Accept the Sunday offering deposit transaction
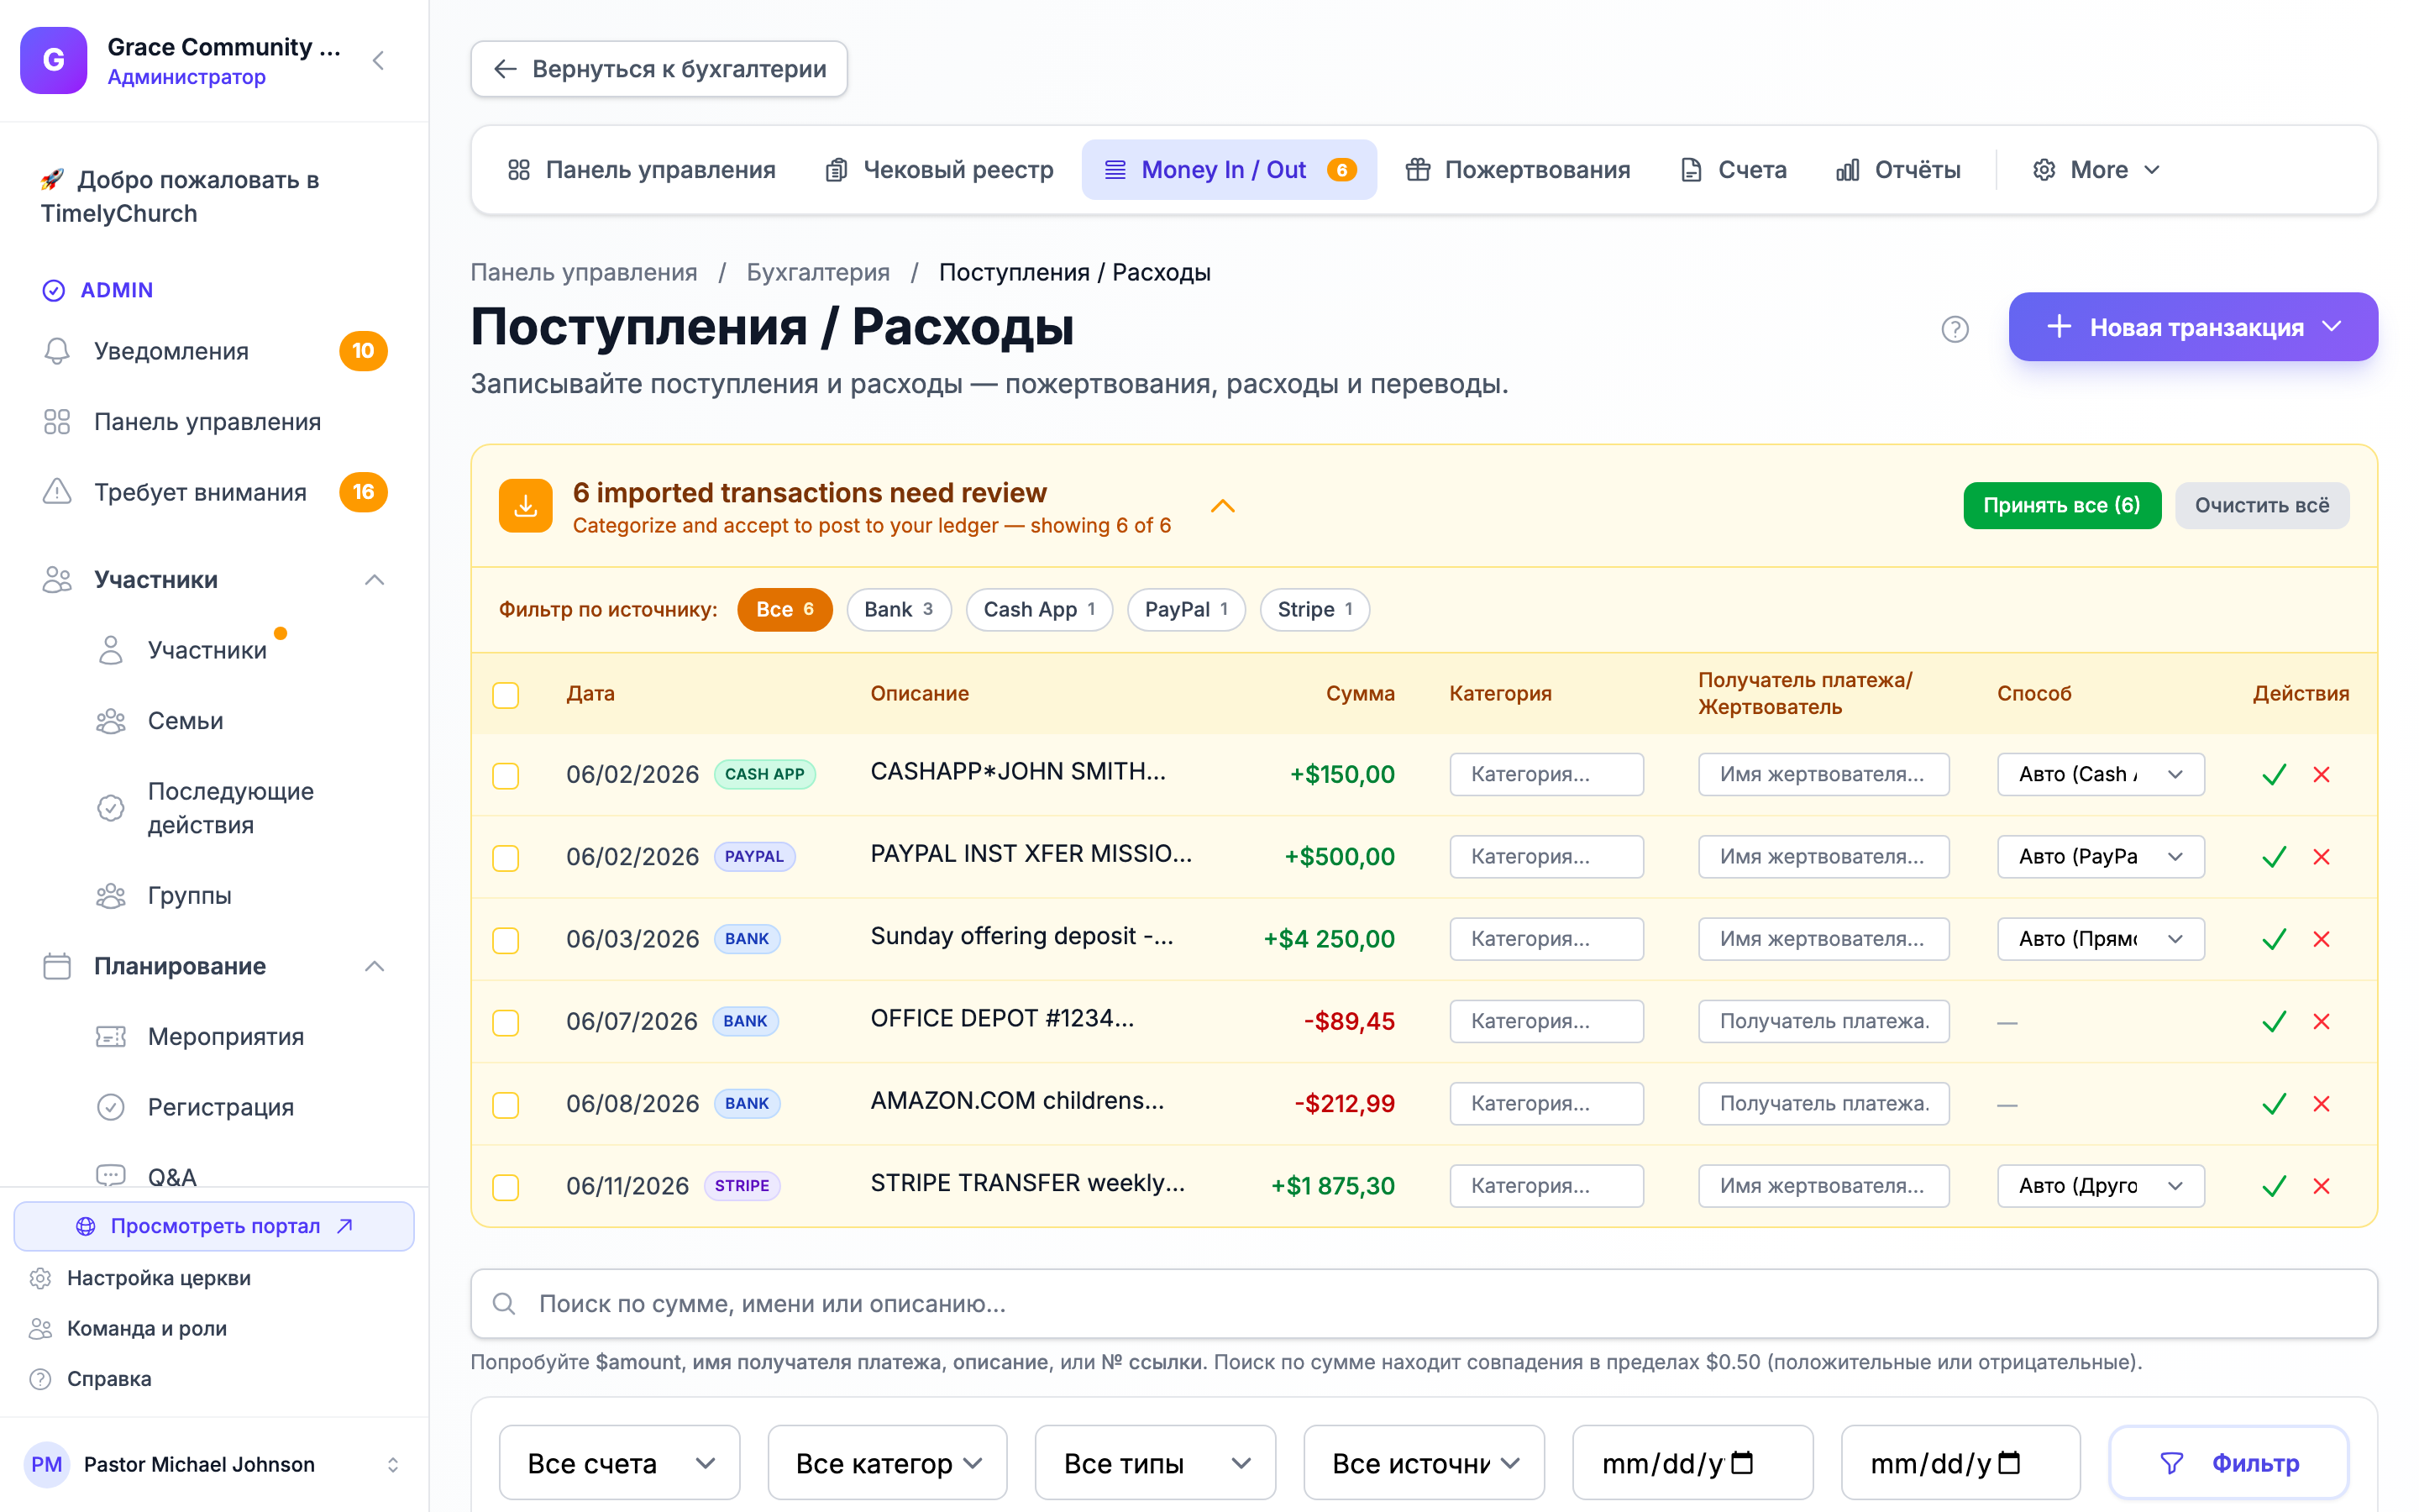2419x1512 pixels. coord(2274,939)
